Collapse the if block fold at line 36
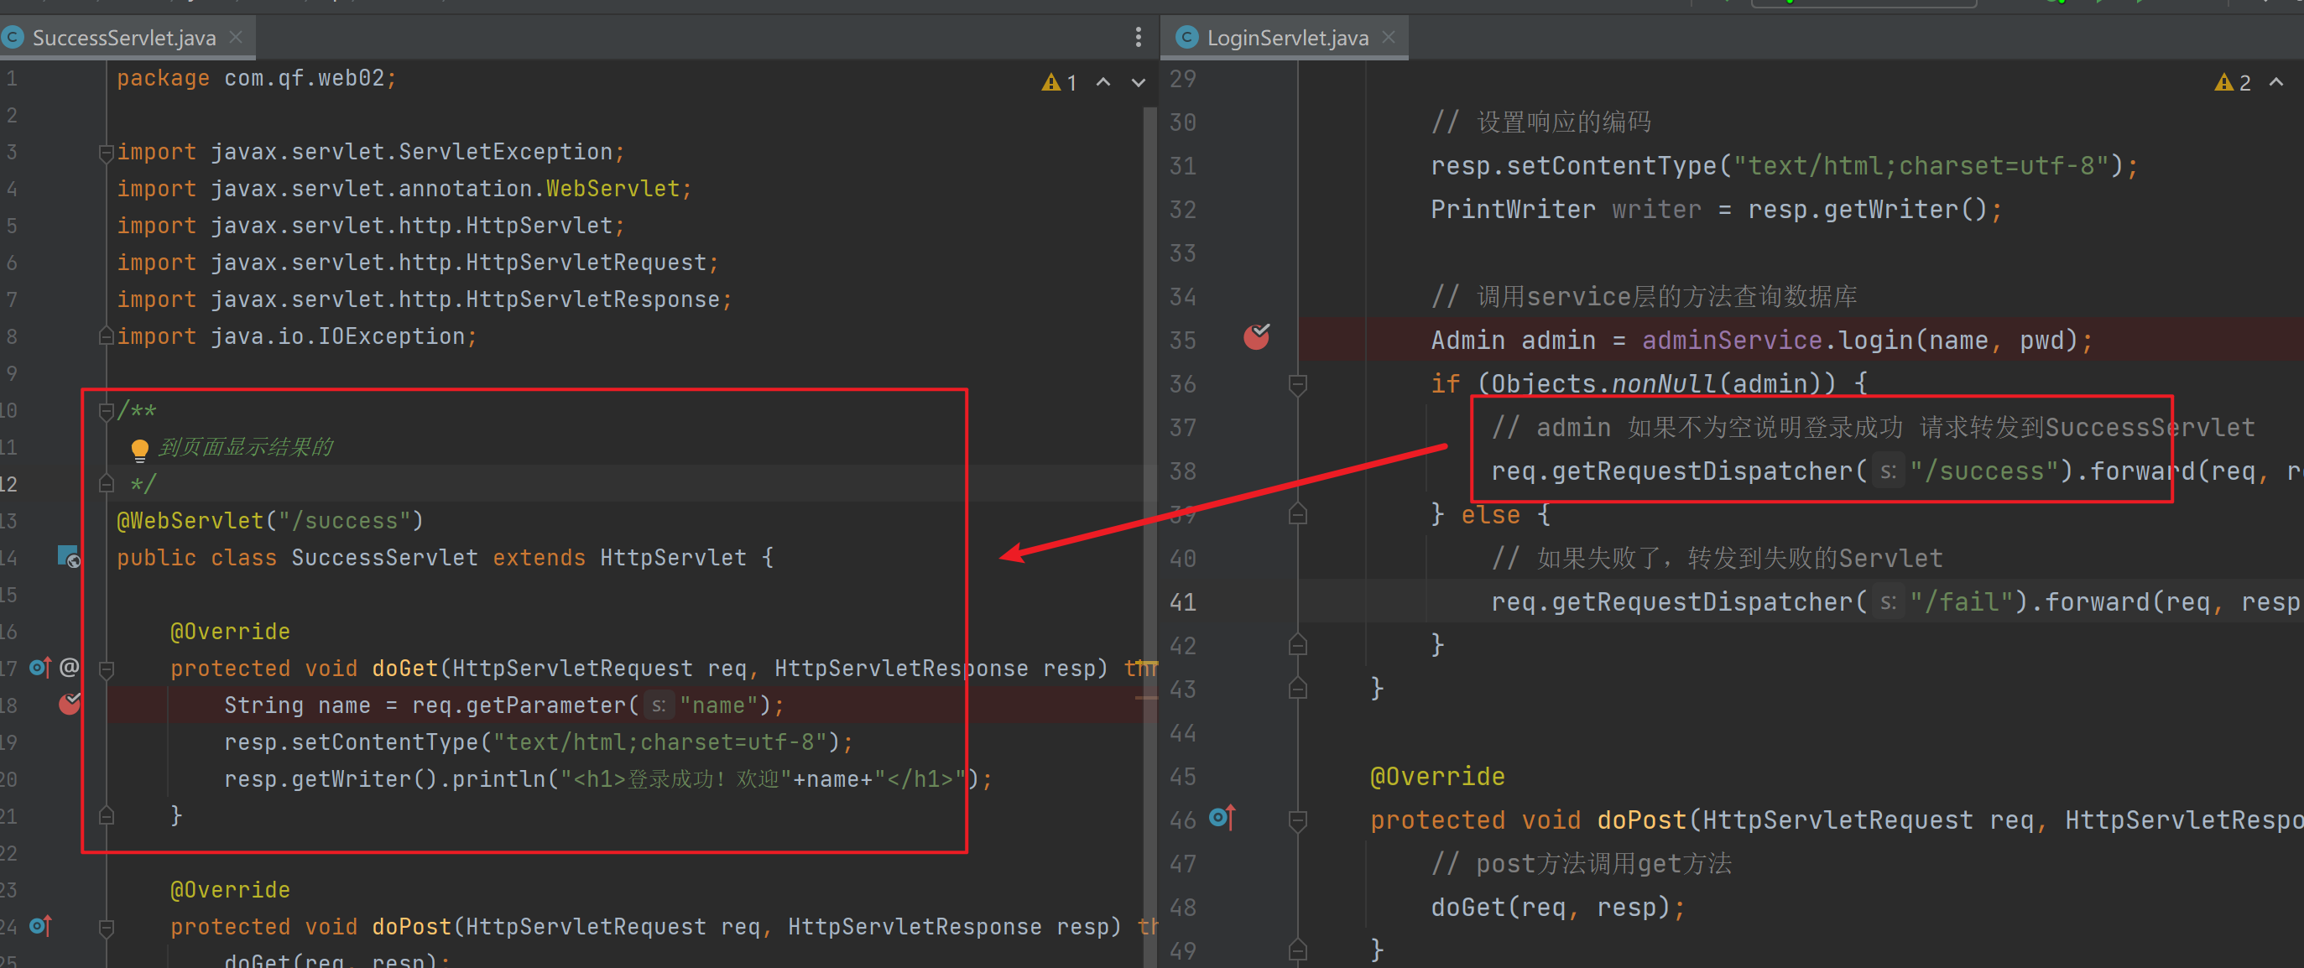2304x968 pixels. pos(1298,384)
